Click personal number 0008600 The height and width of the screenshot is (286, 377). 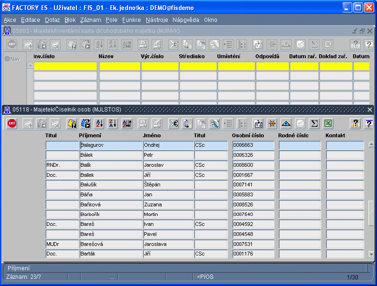tap(253, 165)
